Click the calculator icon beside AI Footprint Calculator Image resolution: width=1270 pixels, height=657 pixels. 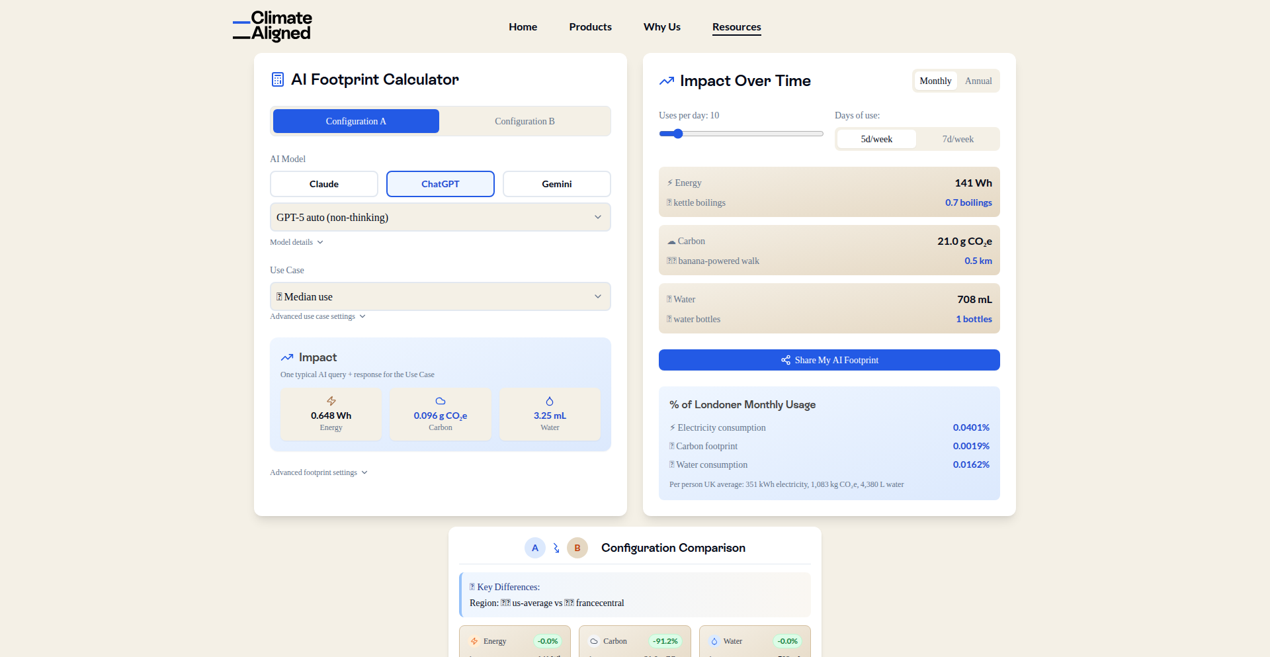point(278,79)
